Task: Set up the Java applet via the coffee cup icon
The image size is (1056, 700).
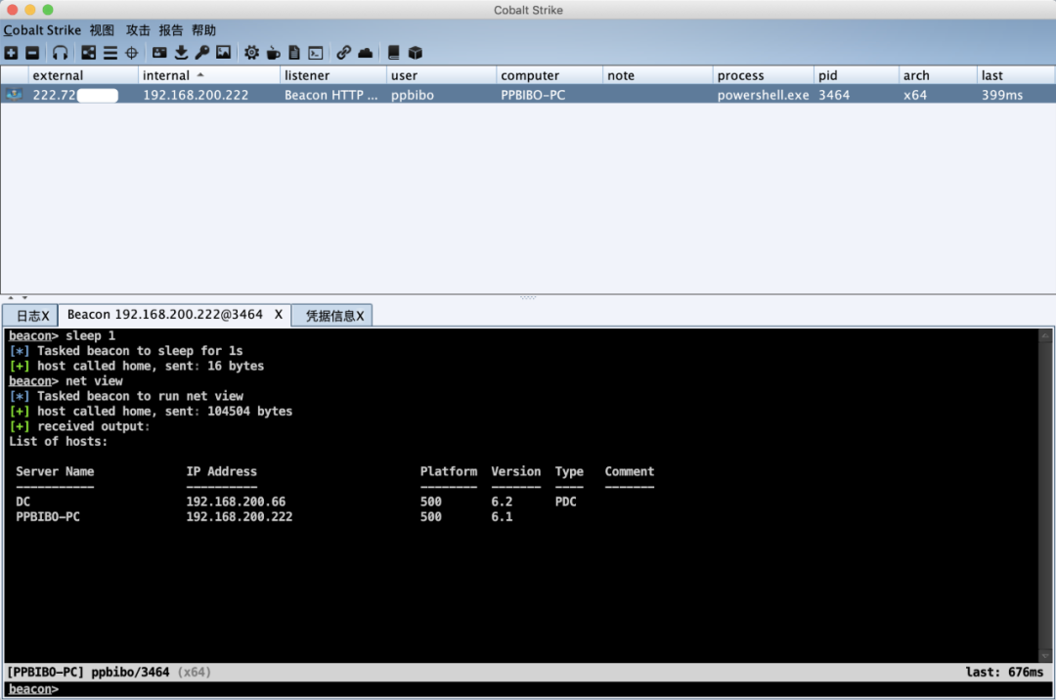Action: pyautogui.click(x=273, y=53)
